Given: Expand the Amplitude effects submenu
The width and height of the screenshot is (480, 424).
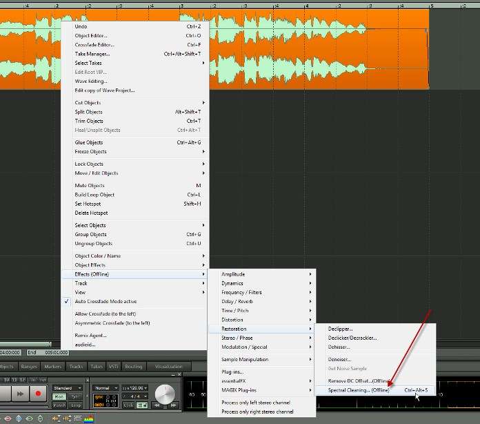Looking at the screenshot, I should point(262,274).
